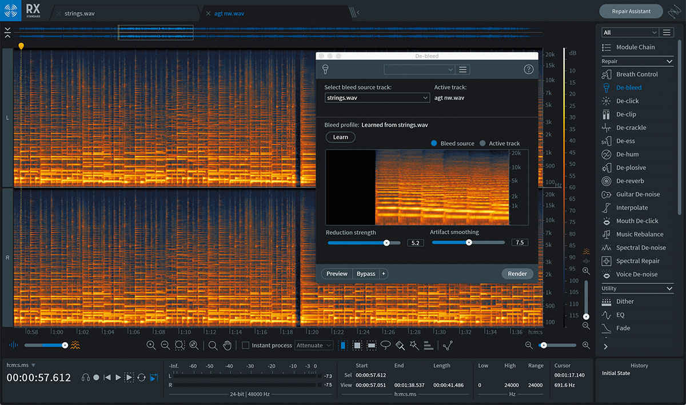Toggle frequency selection tool

coord(371,345)
